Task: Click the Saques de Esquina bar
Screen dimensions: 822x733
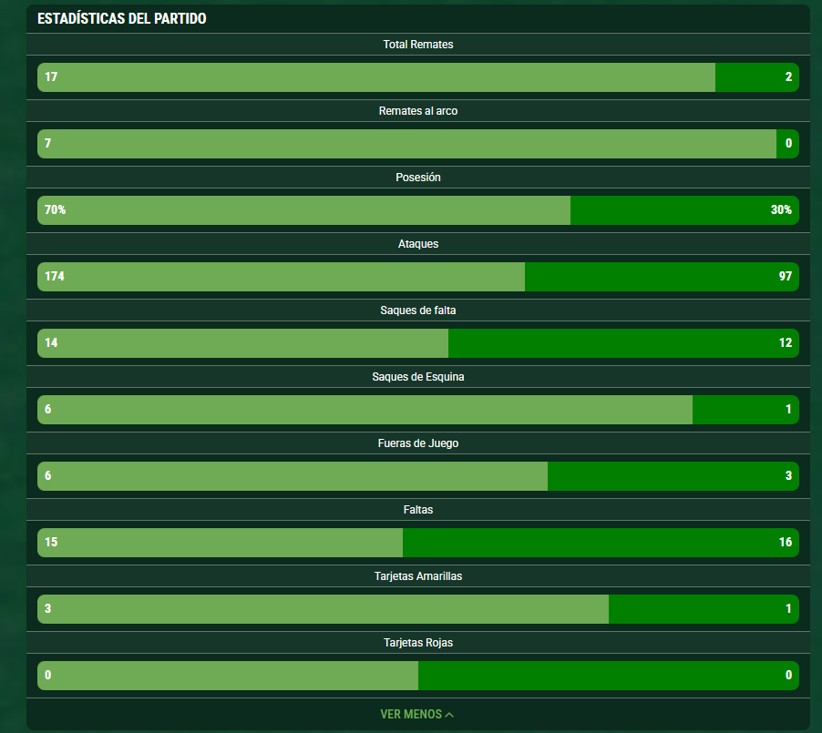Action: (417, 410)
